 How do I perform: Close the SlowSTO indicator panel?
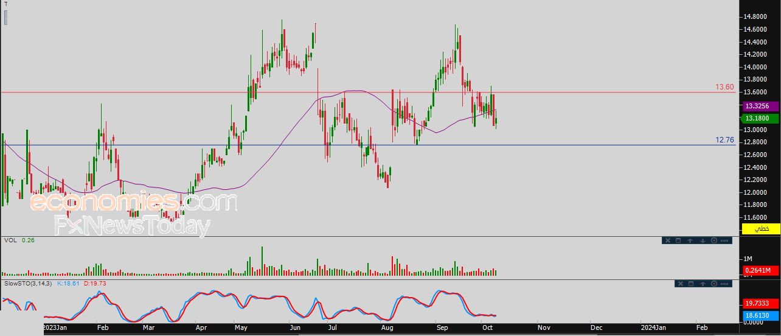click(x=681, y=284)
